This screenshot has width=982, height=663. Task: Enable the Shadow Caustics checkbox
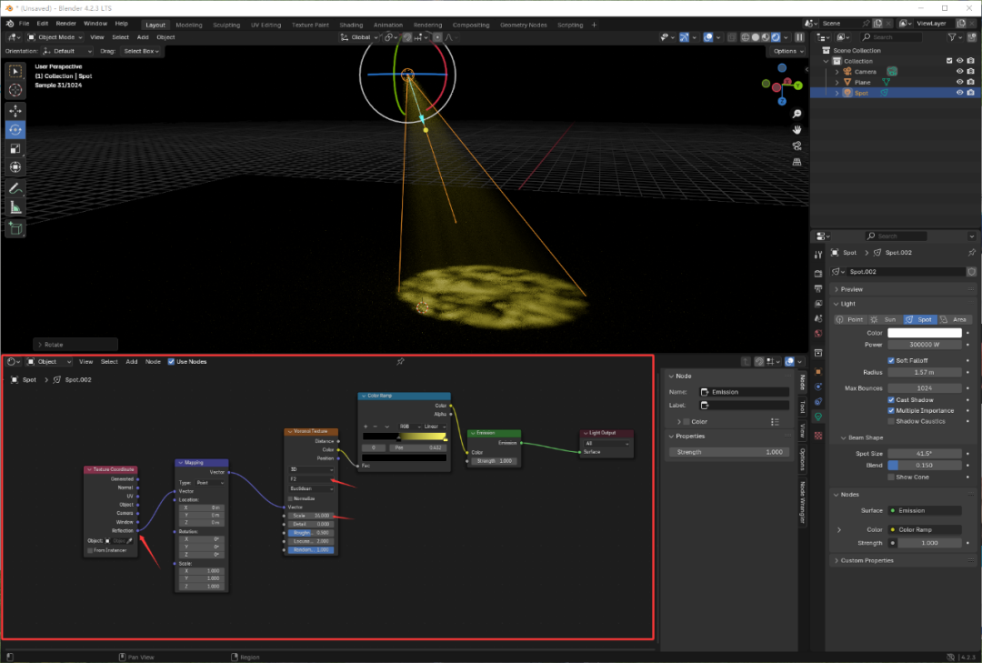click(890, 421)
